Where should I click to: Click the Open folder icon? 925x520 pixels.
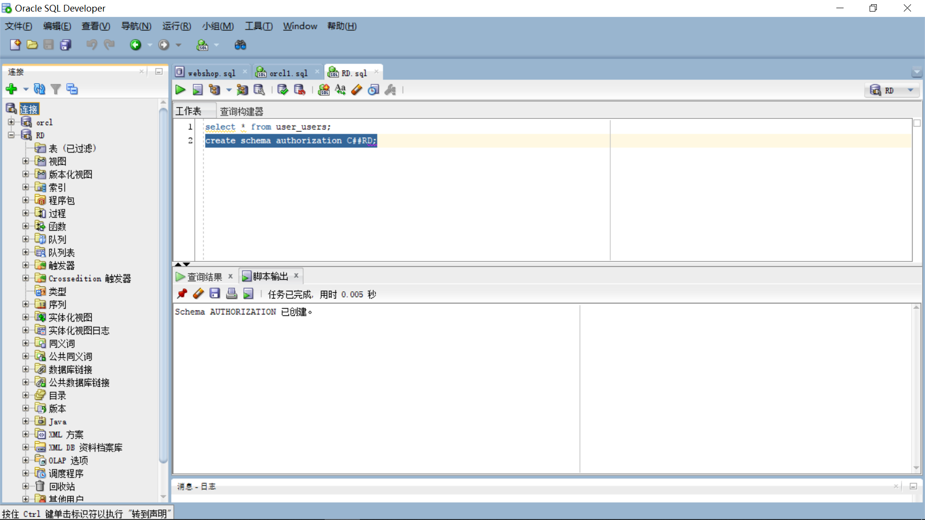32,45
